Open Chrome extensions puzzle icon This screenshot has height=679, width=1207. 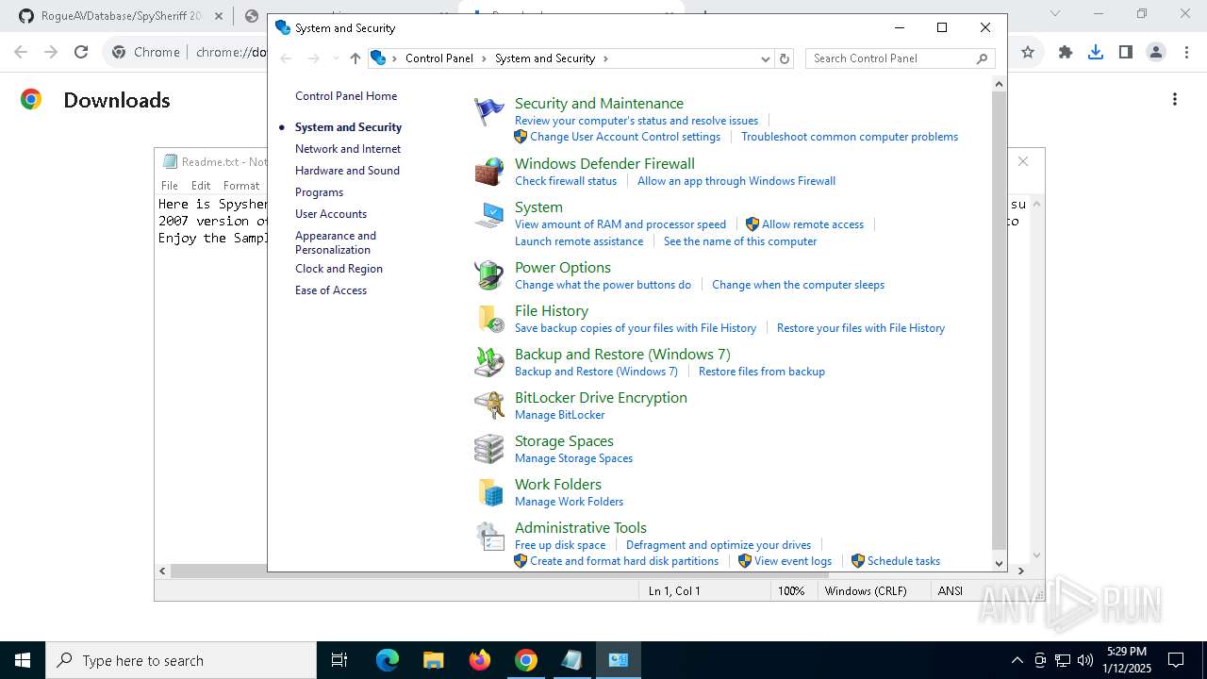tap(1066, 53)
